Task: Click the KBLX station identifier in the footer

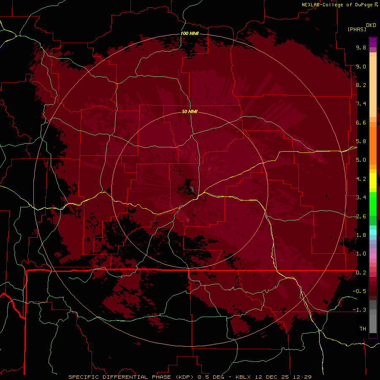Action: coord(243,377)
